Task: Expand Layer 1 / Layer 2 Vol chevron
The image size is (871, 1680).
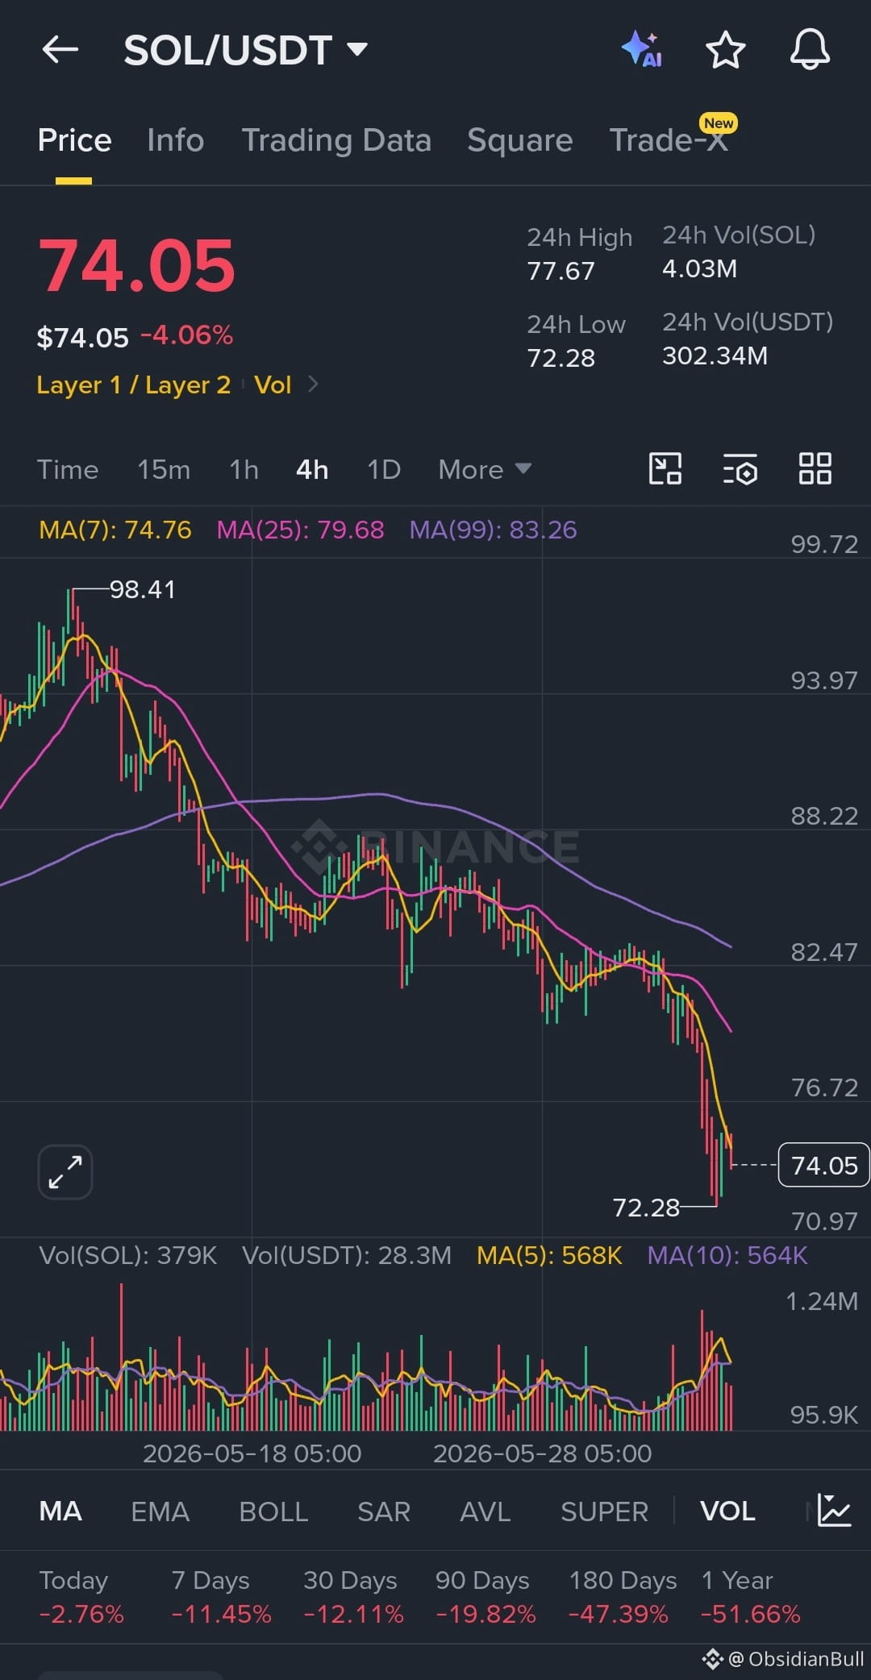Action: (314, 385)
